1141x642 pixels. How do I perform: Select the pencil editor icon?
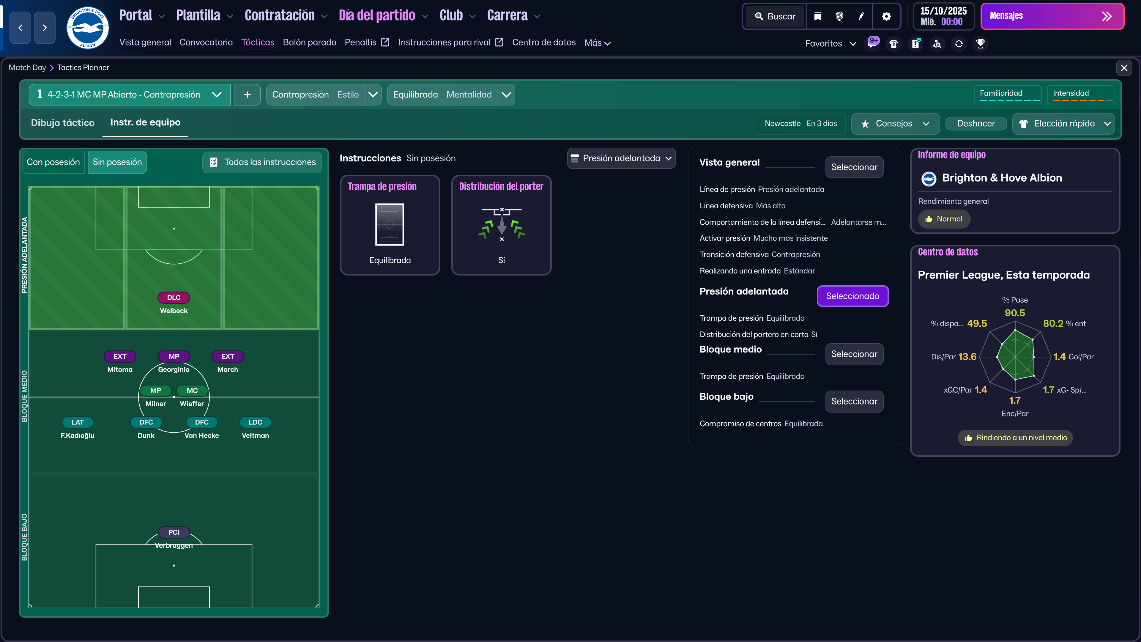point(861,16)
